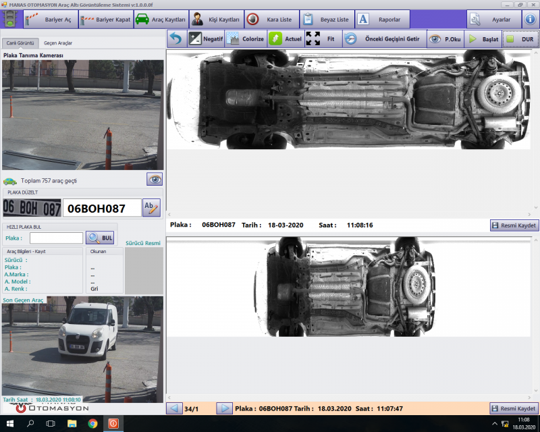Click BUL search button
The width and height of the screenshot is (540, 432).
pyautogui.click(x=100, y=238)
